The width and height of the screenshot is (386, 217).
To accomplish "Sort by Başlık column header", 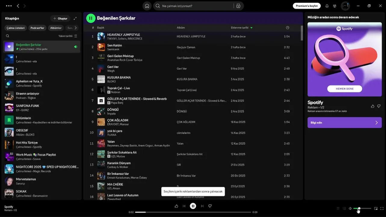I will (x=100, y=27).
